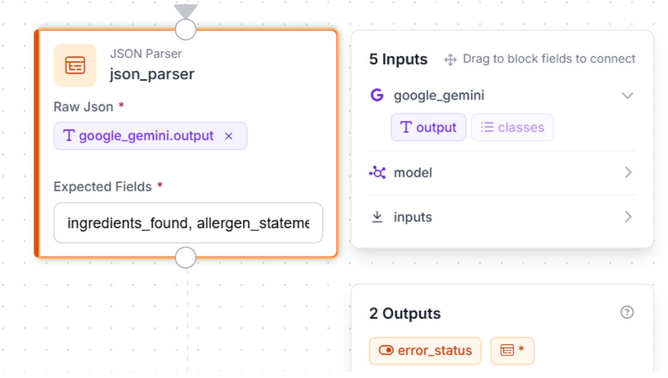This screenshot has height=378, width=668.
Task: Click the Google Gemini G logo icon
Action: (377, 95)
